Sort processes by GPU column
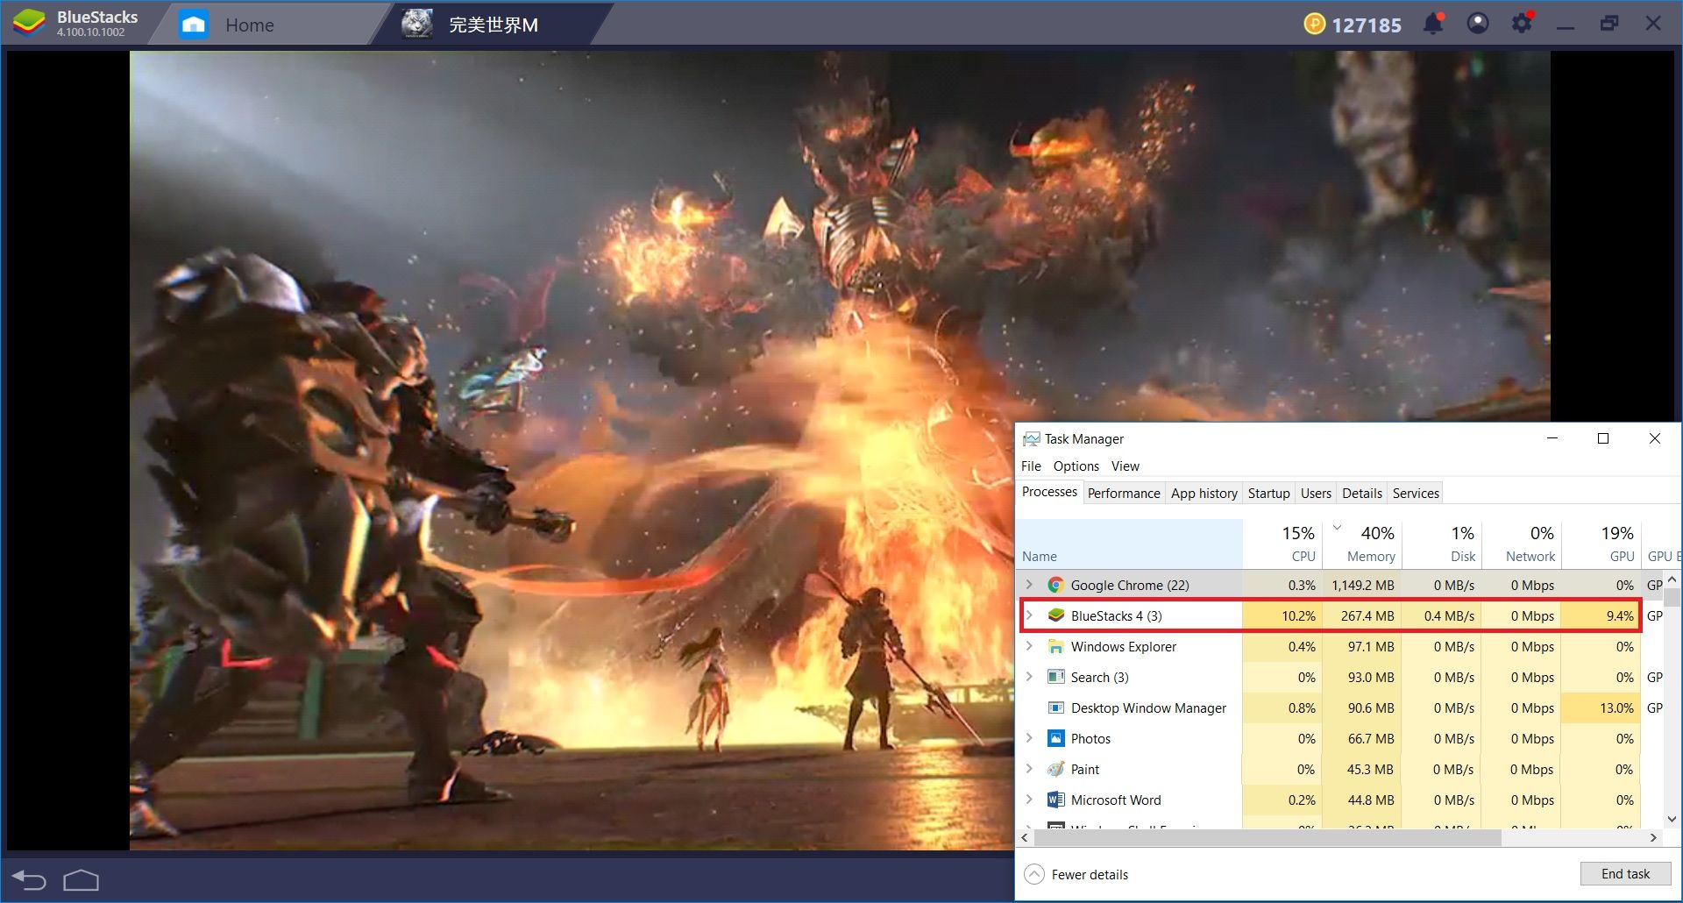This screenshot has height=903, width=1683. [1601, 544]
